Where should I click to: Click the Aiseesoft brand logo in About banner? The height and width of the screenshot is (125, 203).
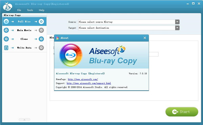pos(107,50)
